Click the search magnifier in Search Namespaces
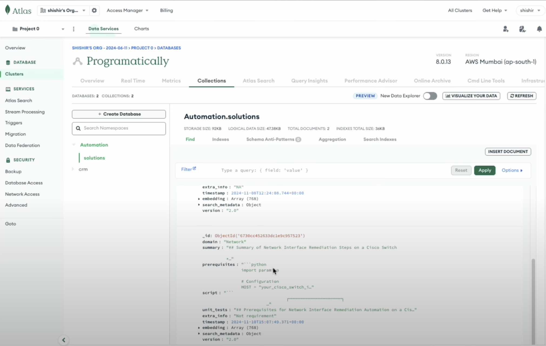This screenshot has height=346, width=546. point(78,128)
